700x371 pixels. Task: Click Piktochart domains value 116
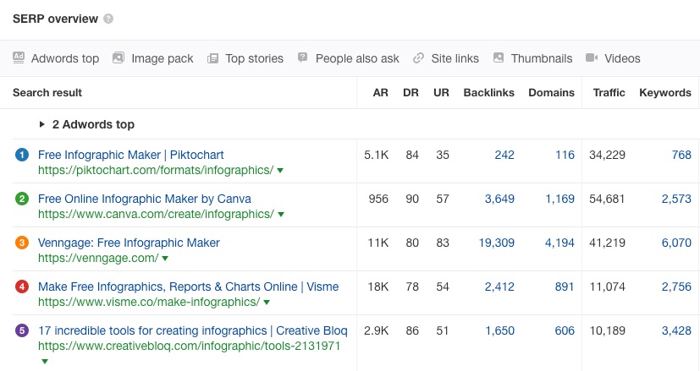click(x=565, y=155)
